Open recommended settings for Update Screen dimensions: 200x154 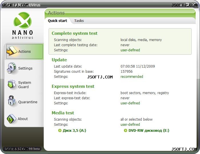tap(132, 77)
